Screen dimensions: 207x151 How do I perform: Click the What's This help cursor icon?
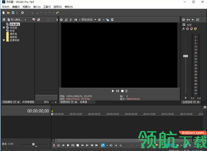58,13
